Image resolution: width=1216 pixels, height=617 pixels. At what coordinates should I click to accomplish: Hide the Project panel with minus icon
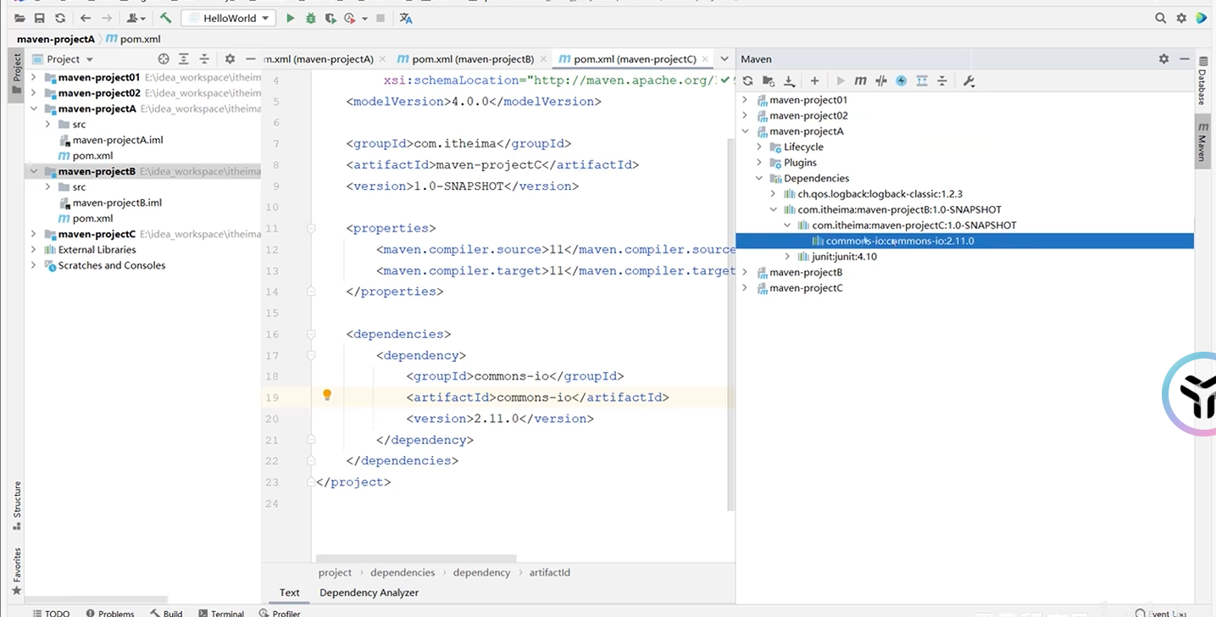pos(250,58)
